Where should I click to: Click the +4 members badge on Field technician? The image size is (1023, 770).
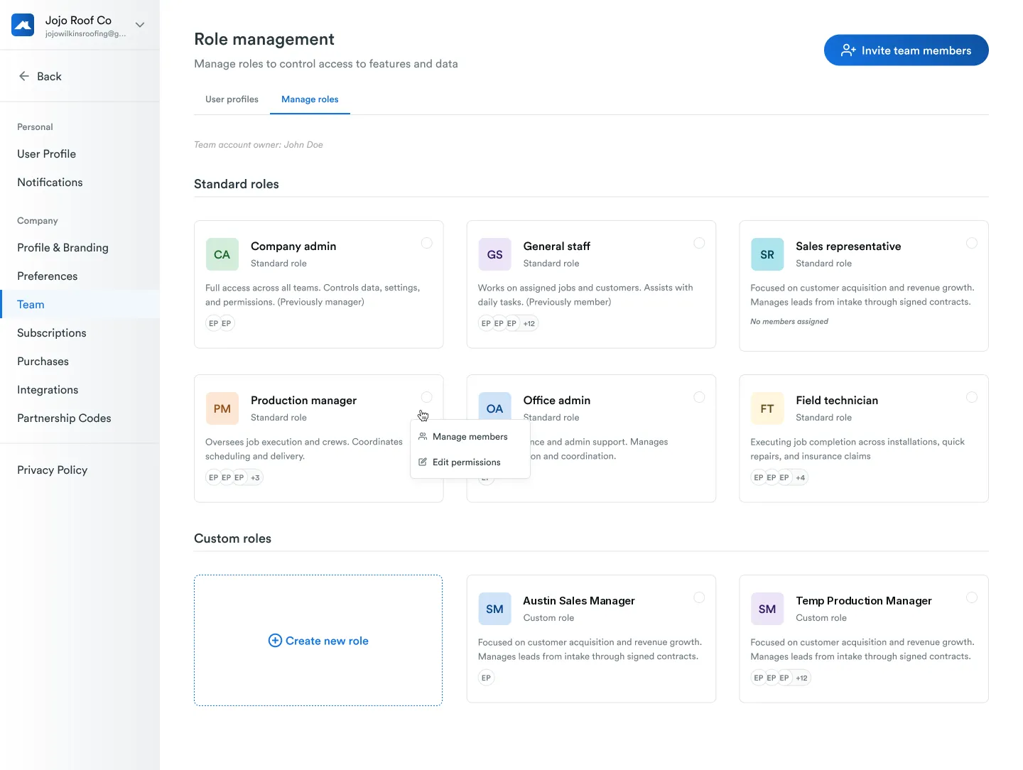coord(801,477)
